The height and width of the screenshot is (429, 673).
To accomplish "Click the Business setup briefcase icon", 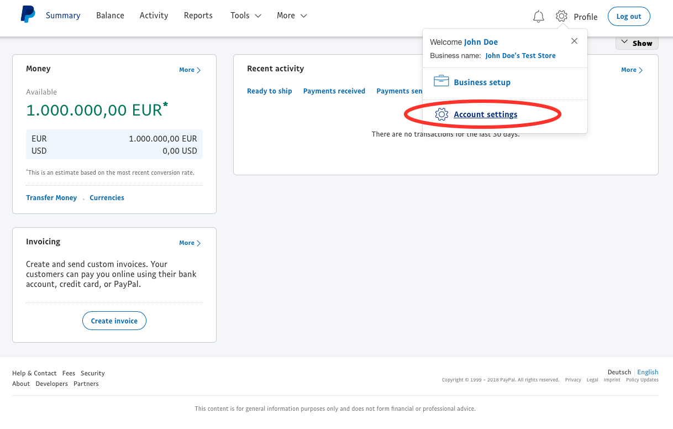I will [441, 81].
